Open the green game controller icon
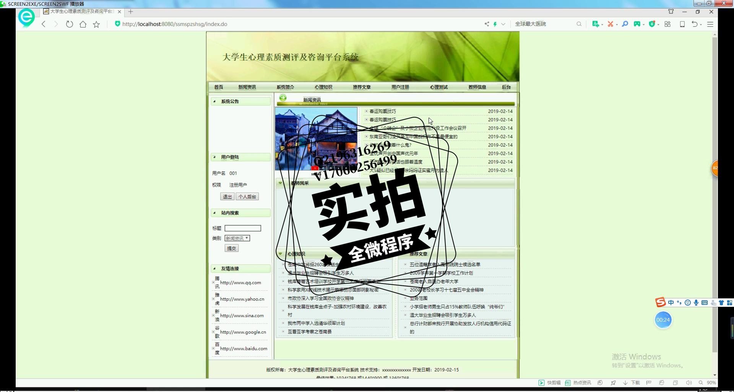Screen dimensions: 734x392 click(637, 24)
